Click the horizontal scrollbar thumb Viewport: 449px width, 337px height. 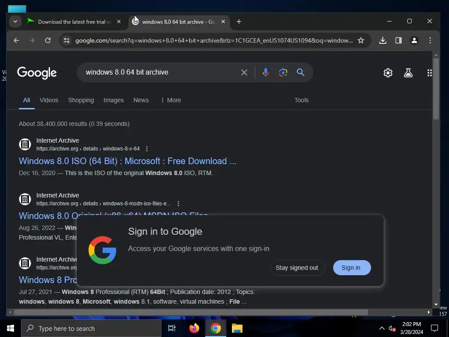pos(191,312)
